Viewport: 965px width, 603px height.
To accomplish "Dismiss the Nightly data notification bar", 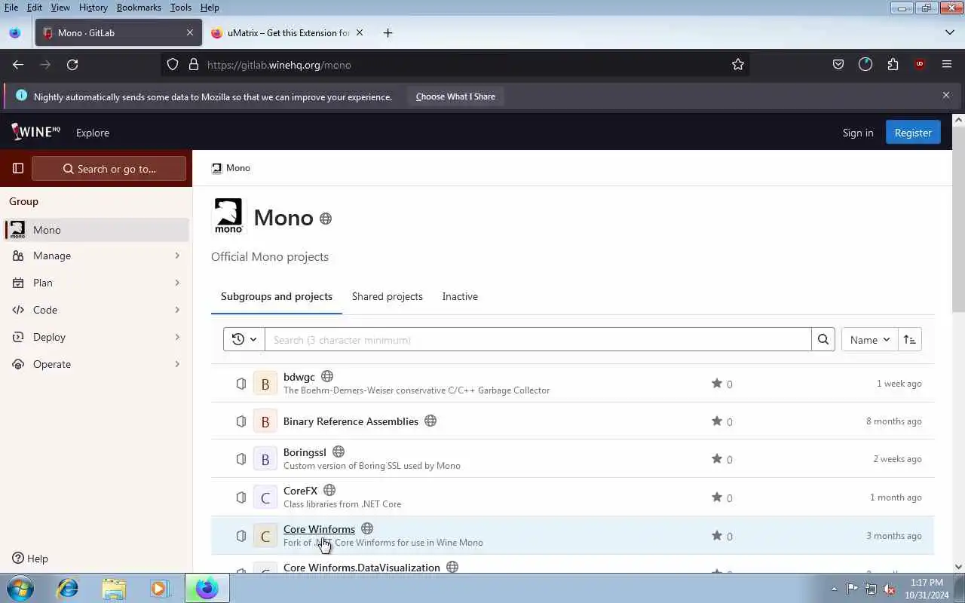I will click(x=946, y=95).
